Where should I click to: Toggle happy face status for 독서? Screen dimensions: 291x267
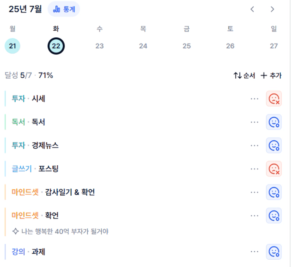274,122
